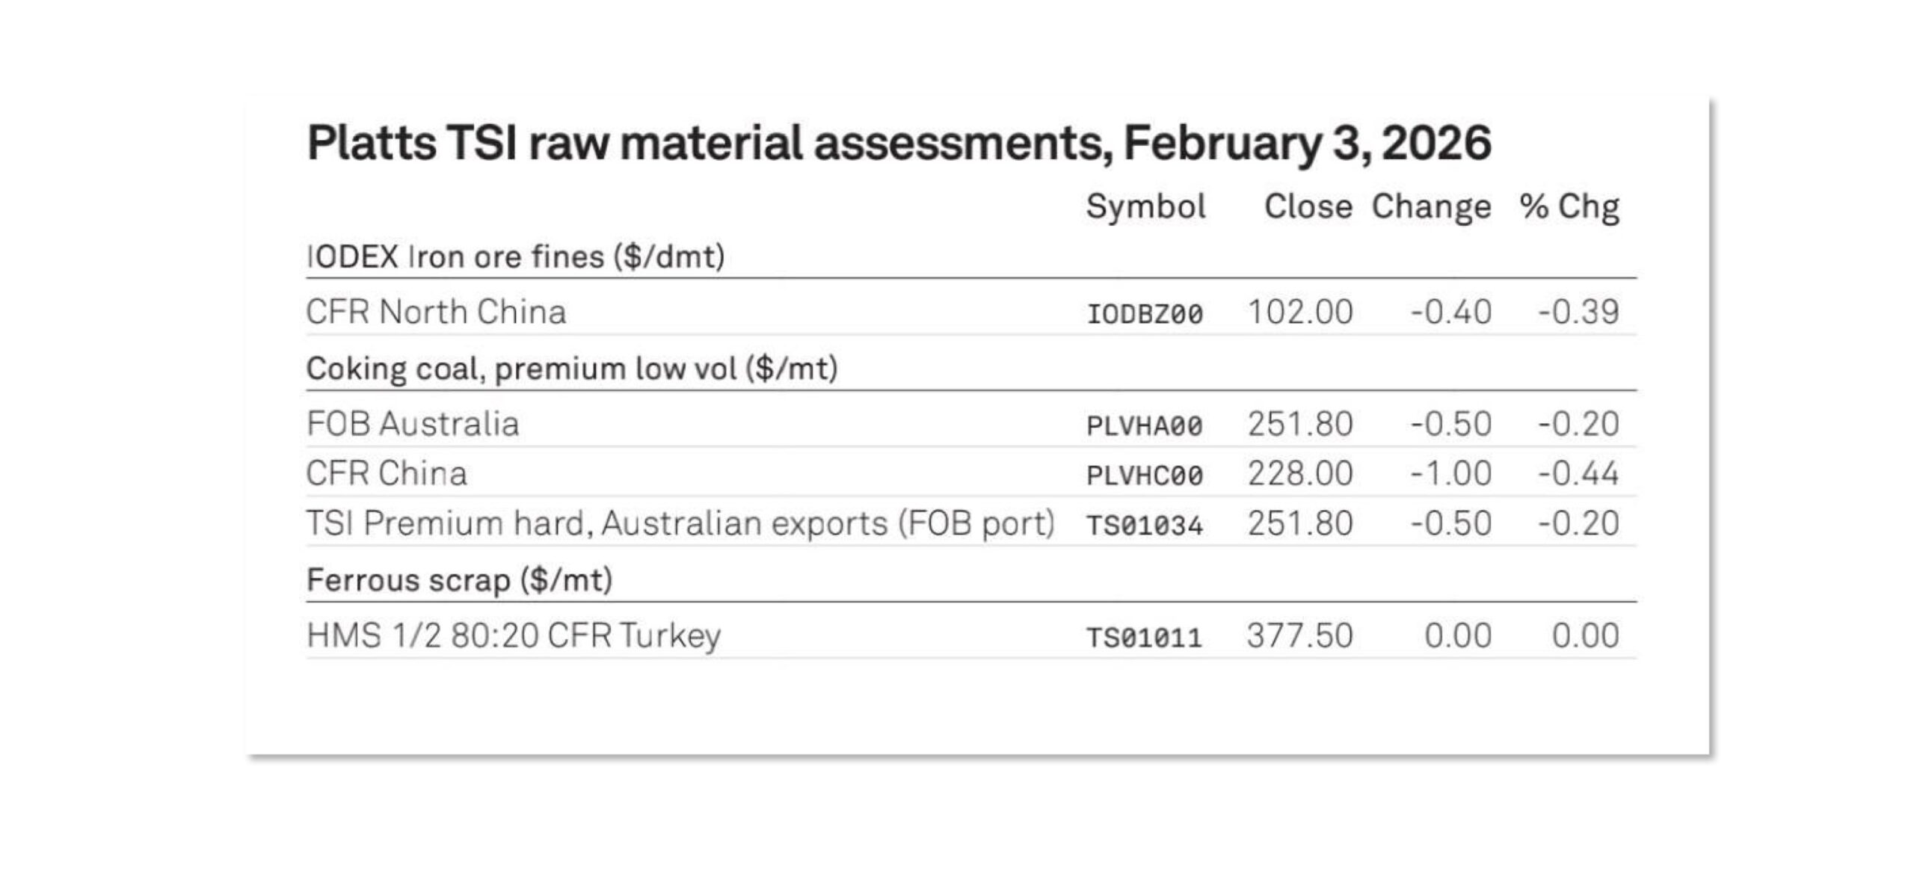1914x889 pixels.
Task: Click the PLVHA00 symbol code
Action: [1145, 426]
